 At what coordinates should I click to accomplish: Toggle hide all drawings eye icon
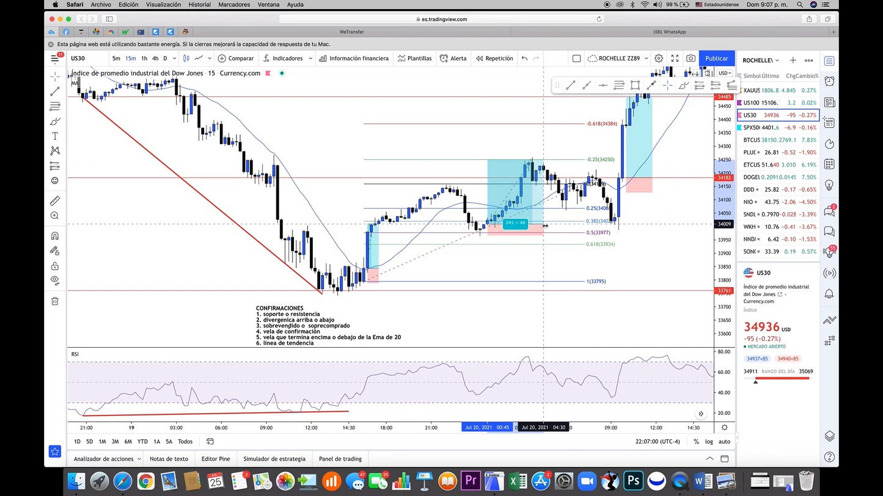point(55,281)
